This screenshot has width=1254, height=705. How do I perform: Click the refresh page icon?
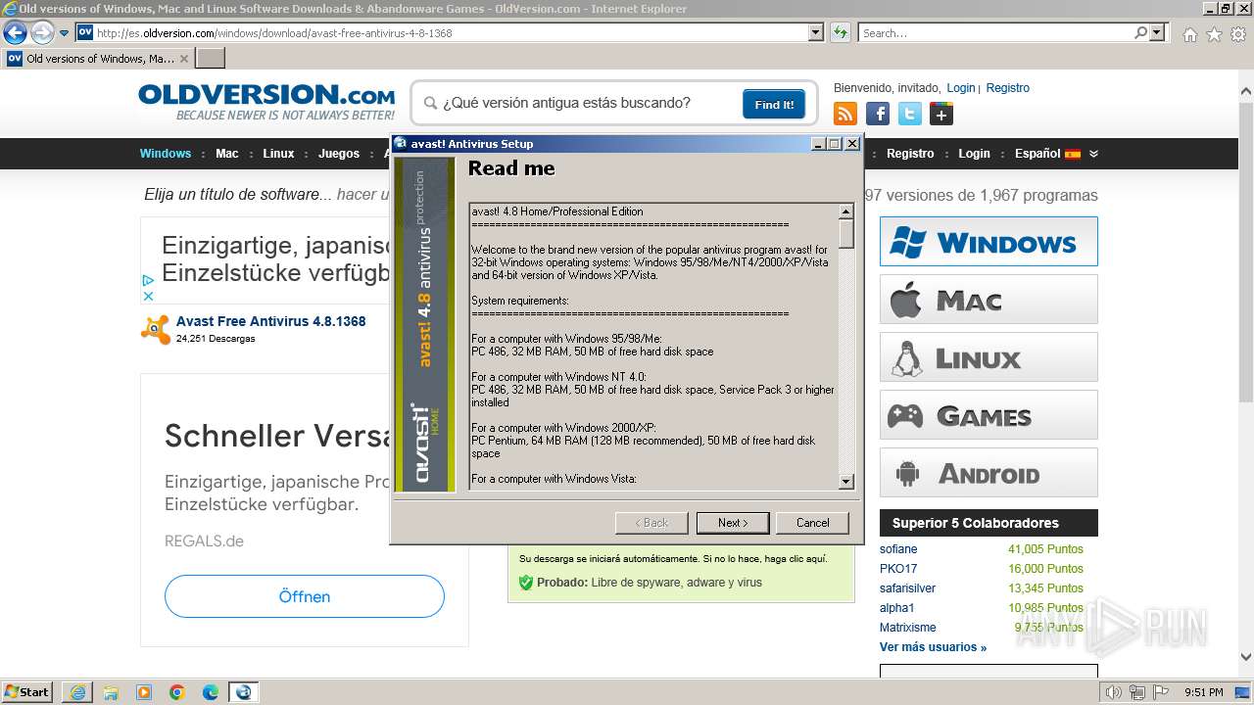pyautogui.click(x=840, y=33)
